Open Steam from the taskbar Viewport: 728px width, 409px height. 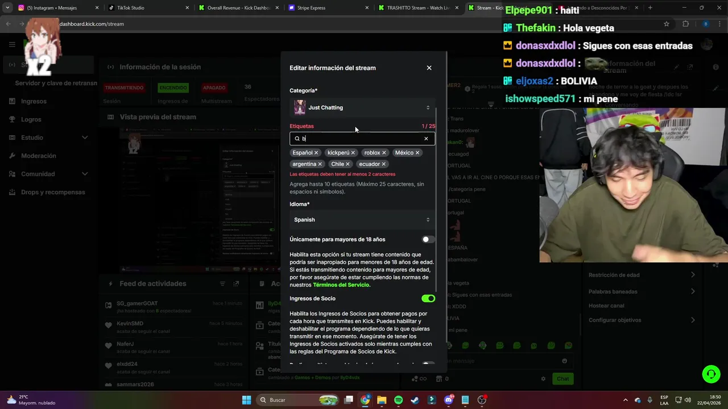click(415, 400)
